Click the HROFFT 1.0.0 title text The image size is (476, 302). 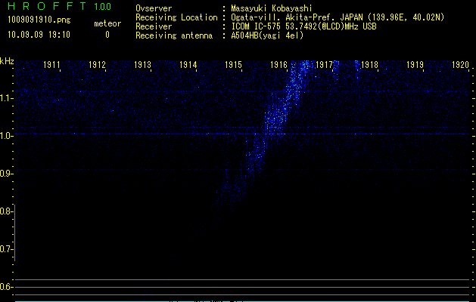click(x=60, y=6)
